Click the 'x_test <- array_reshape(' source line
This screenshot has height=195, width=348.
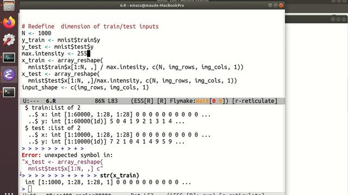(x=61, y=74)
